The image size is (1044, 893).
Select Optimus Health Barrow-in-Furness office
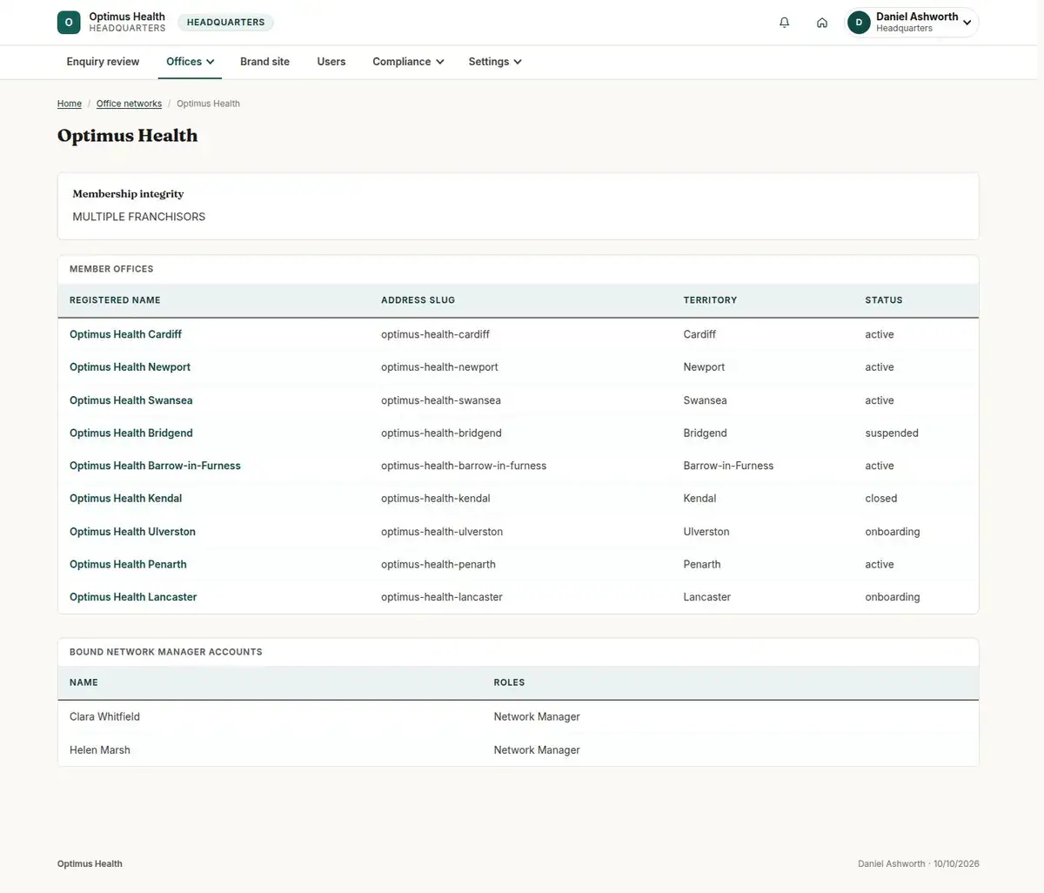pos(155,466)
